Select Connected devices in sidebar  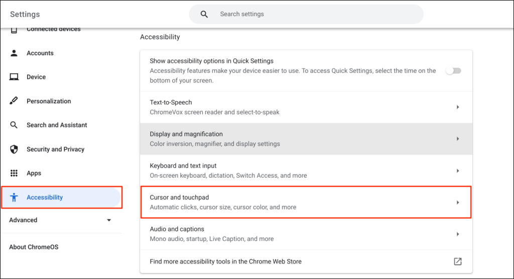(53, 30)
